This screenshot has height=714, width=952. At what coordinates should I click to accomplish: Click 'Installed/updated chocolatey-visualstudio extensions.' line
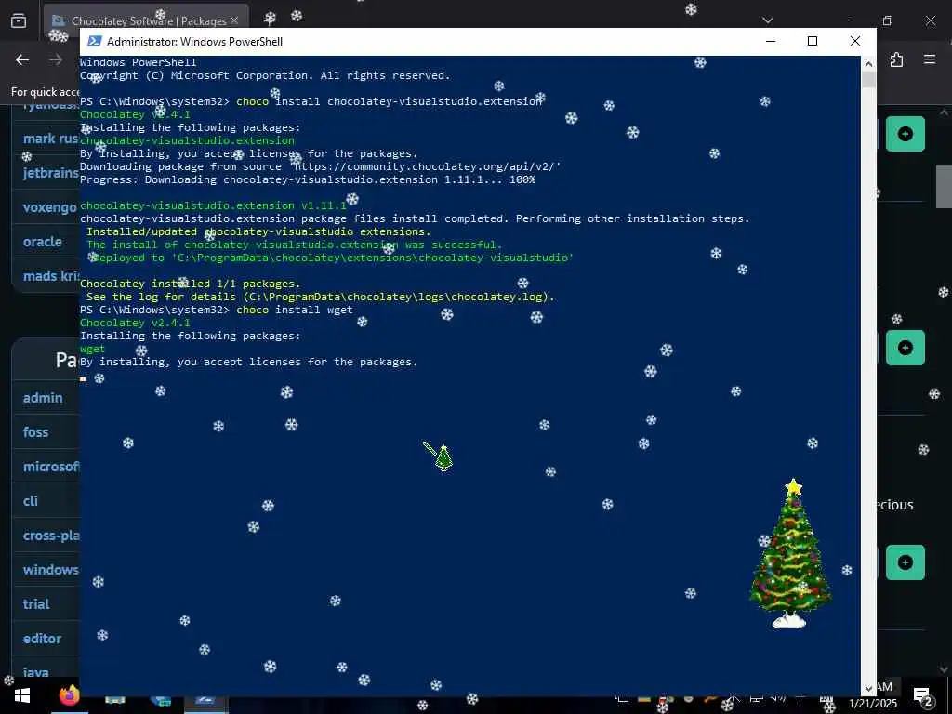(258, 231)
